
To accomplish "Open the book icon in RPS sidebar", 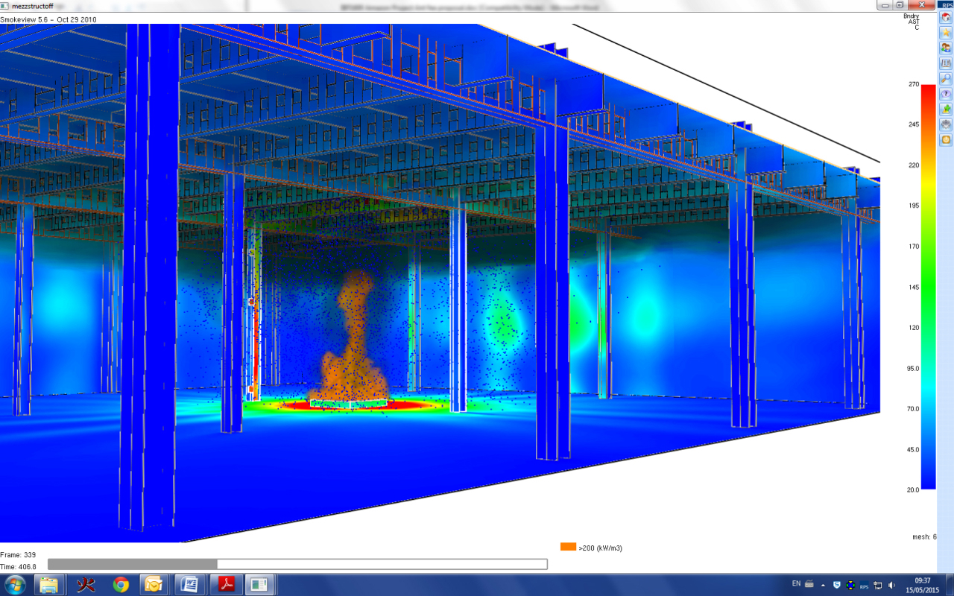I will tap(946, 63).
